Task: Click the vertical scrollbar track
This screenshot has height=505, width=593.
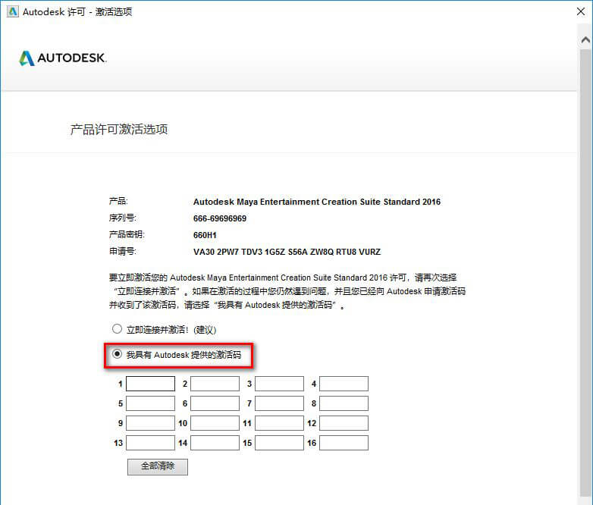Action: 585,272
